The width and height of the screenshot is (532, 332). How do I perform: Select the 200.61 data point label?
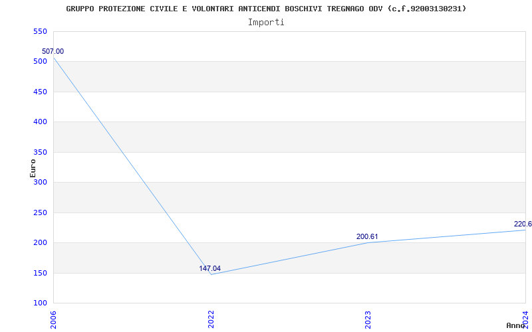click(367, 236)
